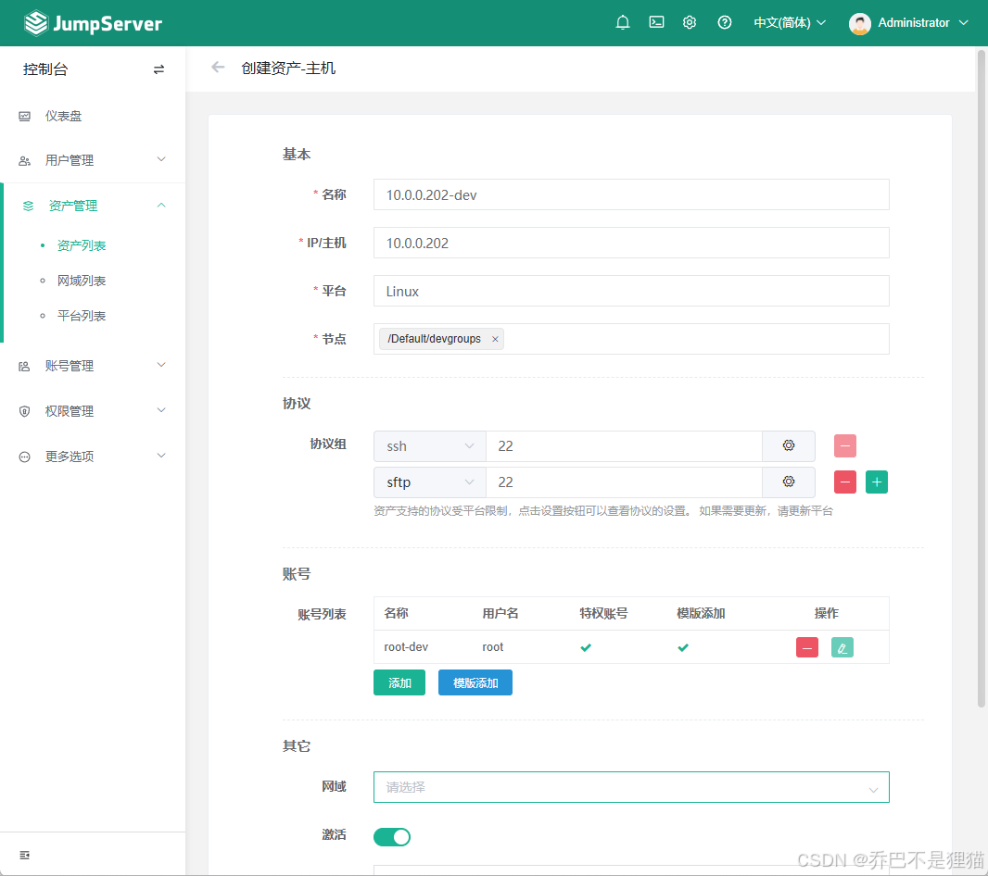Collapse 资产管理 menu chevron
The width and height of the screenshot is (988, 876).
tap(161, 206)
